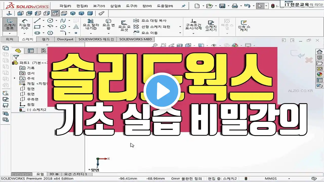Open the dropdown under 스케치 종료
324x182 pixels.
coord(10,33)
